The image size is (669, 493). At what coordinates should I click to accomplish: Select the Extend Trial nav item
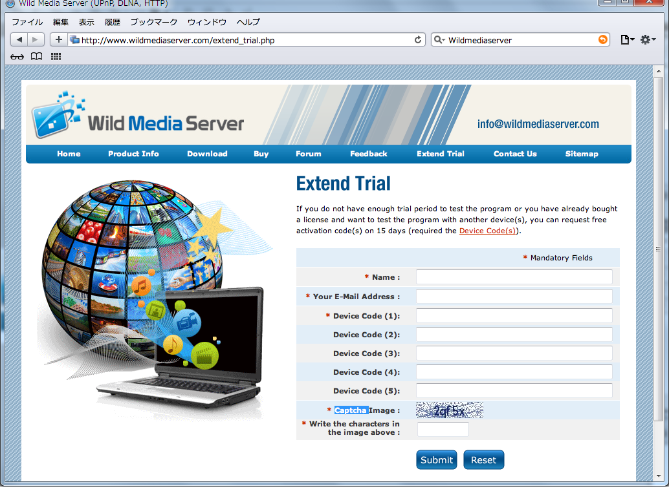(441, 154)
